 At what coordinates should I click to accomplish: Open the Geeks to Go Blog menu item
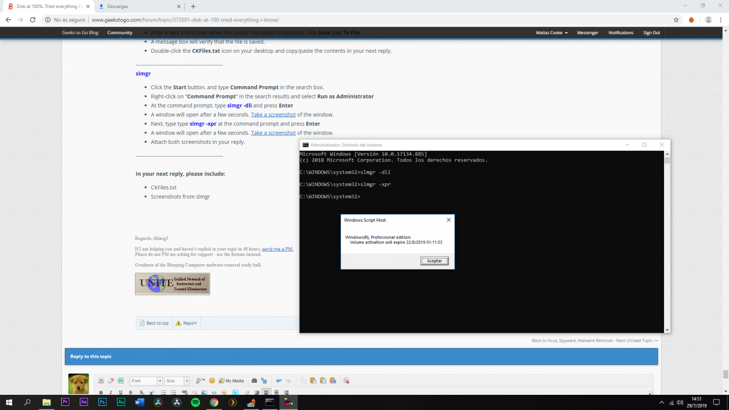click(x=80, y=33)
